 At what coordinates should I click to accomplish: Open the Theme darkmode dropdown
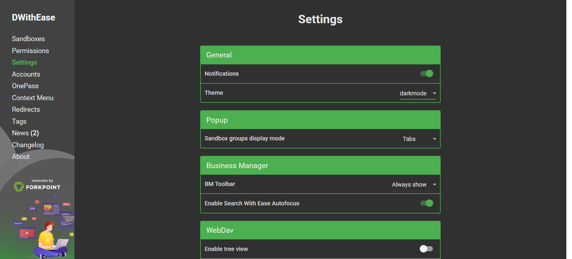[x=418, y=93]
